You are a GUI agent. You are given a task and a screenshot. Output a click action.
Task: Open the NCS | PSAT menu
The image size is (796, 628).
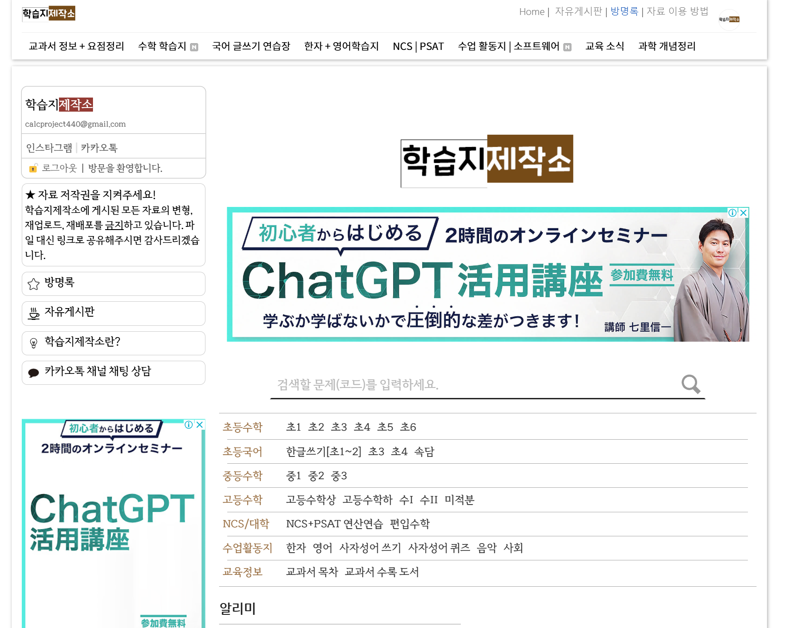[x=418, y=46]
